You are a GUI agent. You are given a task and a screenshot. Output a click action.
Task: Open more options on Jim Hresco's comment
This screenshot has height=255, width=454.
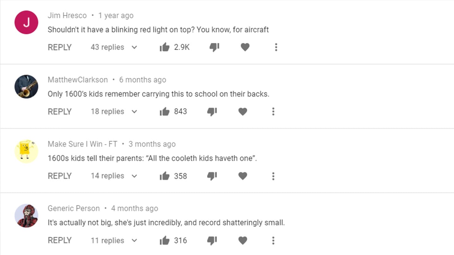[x=276, y=48]
